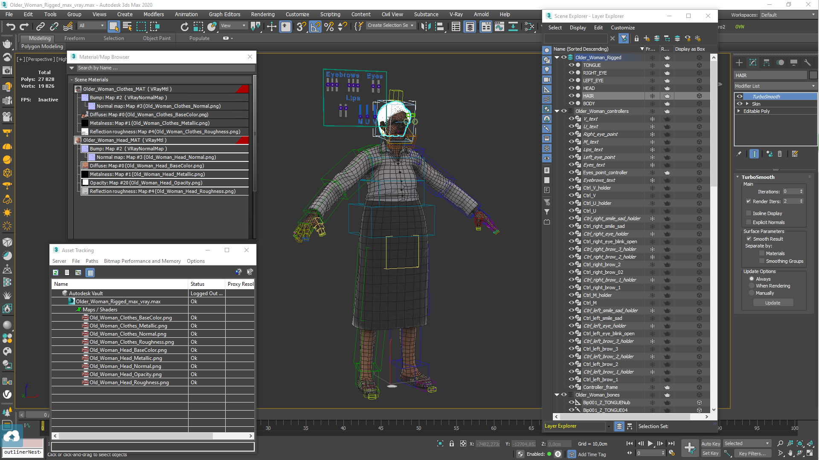Open Key Filters dialog
The height and width of the screenshot is (460, 819).
point(752,453)
